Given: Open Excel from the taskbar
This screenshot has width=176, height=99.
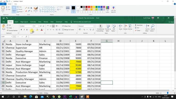Looking at the screenshot, I should (x=70, y=97).
